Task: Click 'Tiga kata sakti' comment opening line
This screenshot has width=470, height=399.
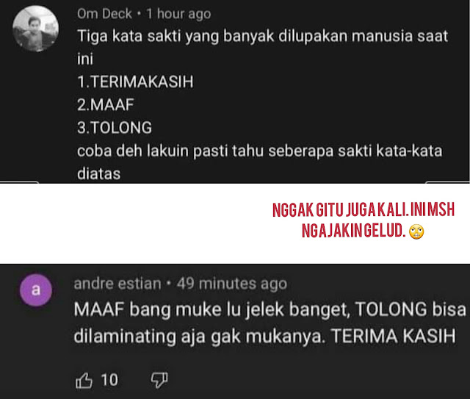Action: click(262, 36)
